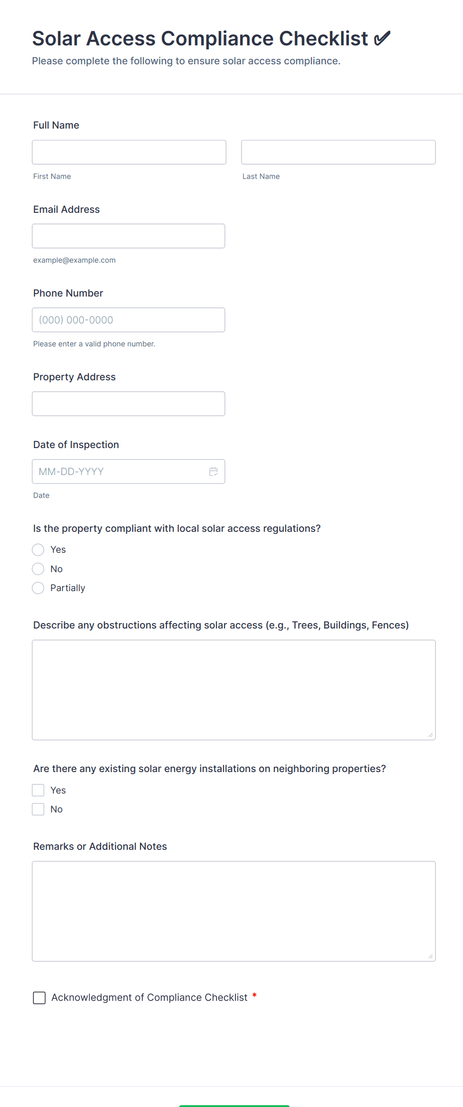Click the green submit button at bottom

point(234,1106)
